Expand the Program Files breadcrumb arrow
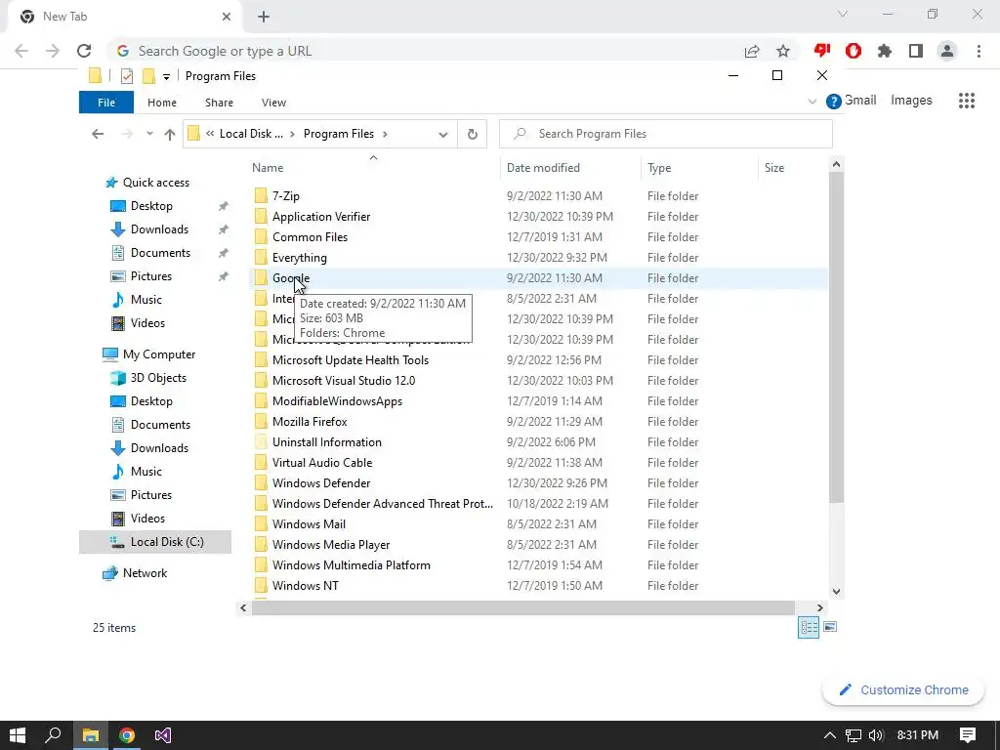 [x=385, y=134]
